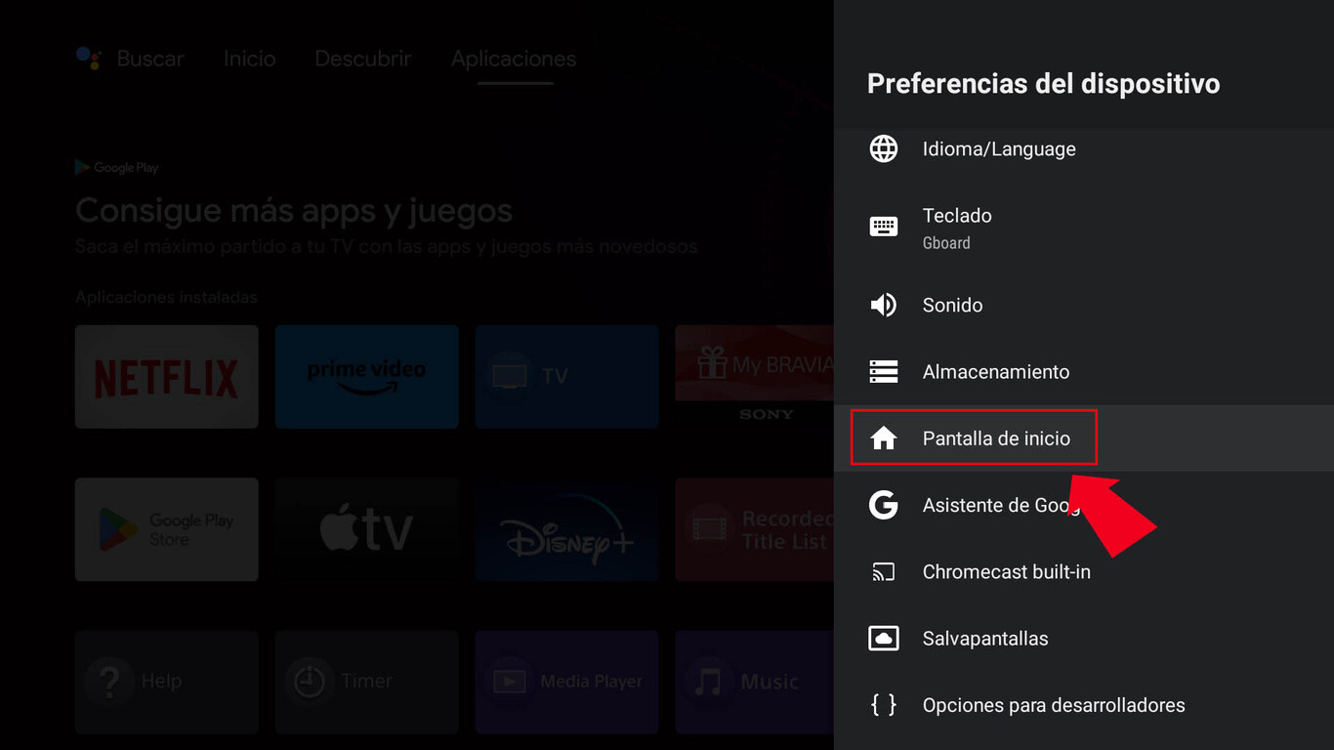Click the Chromecast built-in cast icon

coord(884,571)
